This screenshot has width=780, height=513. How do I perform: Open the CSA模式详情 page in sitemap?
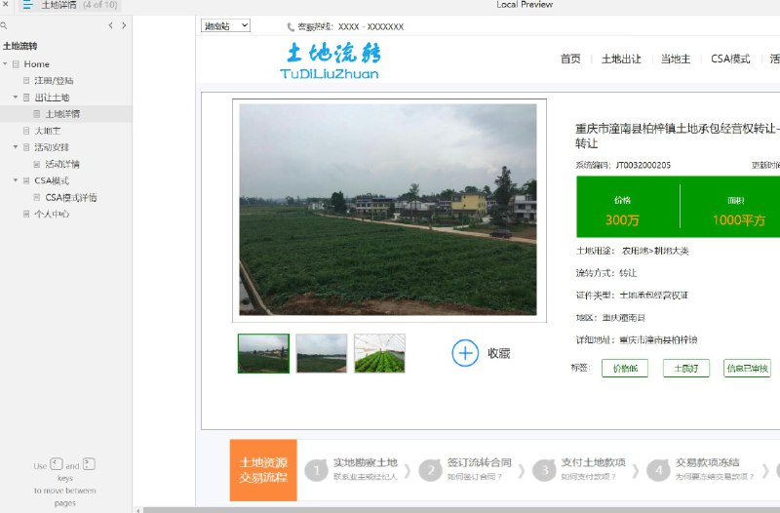[71, 198]
